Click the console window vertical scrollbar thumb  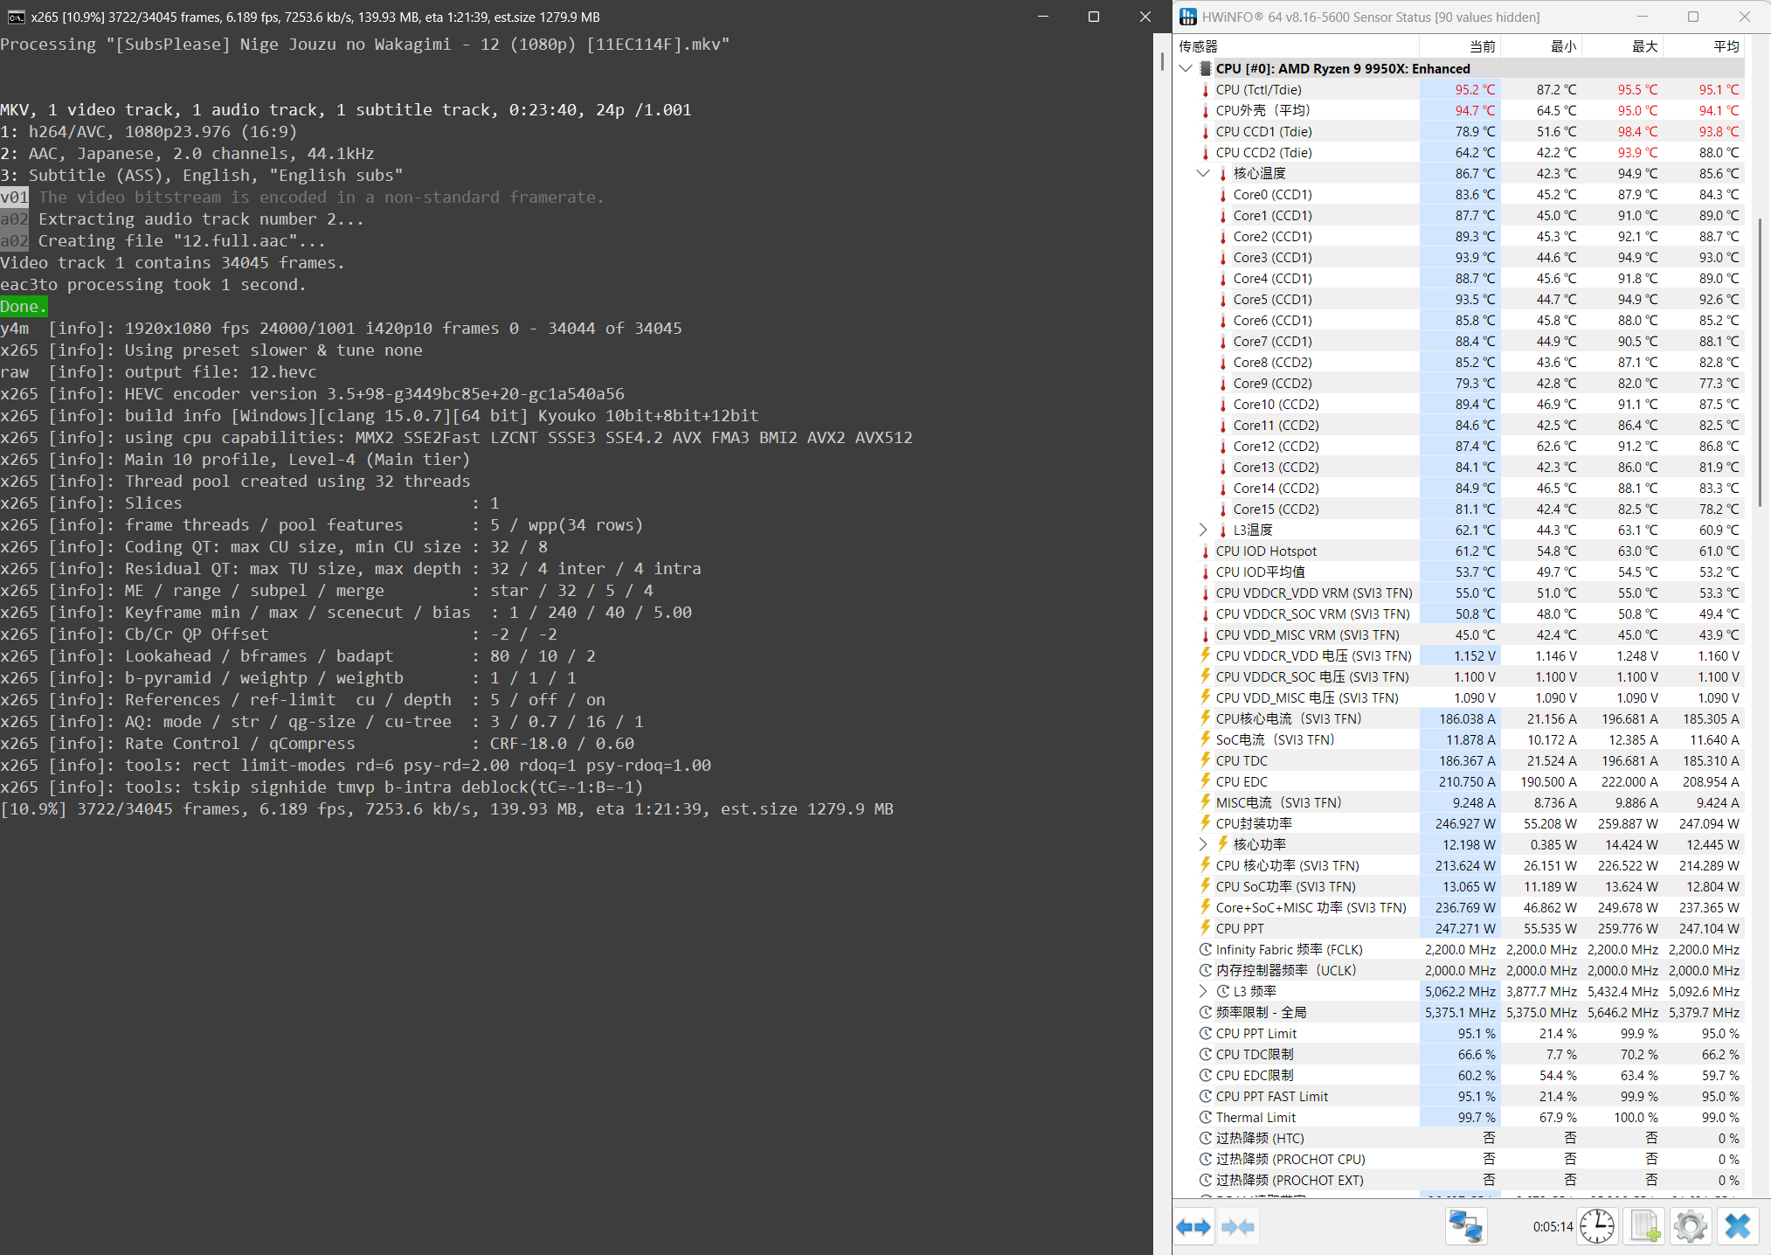tap(1162, 61)
